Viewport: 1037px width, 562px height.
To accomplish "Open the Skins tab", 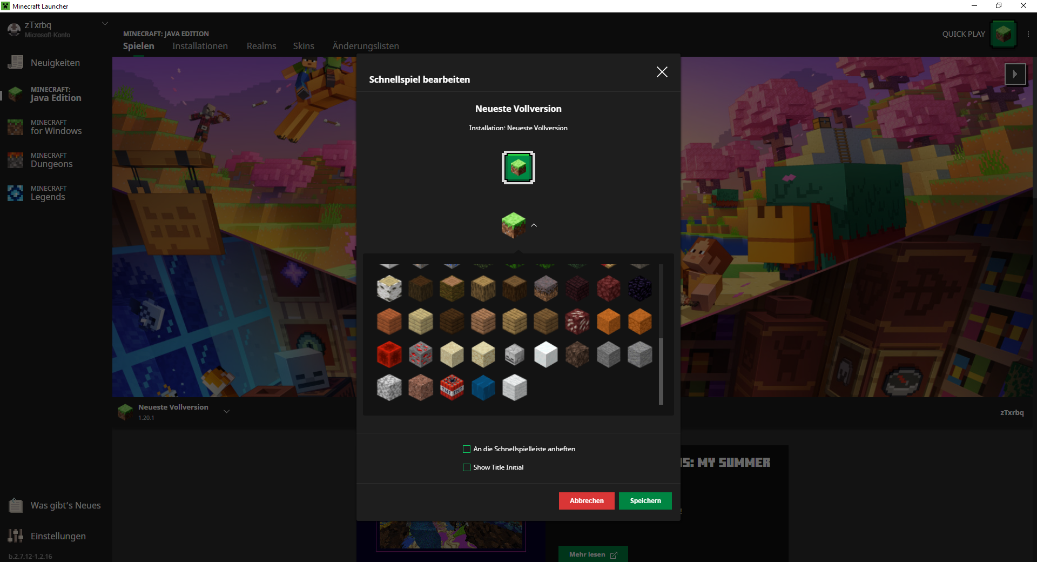I will (304, 46).
